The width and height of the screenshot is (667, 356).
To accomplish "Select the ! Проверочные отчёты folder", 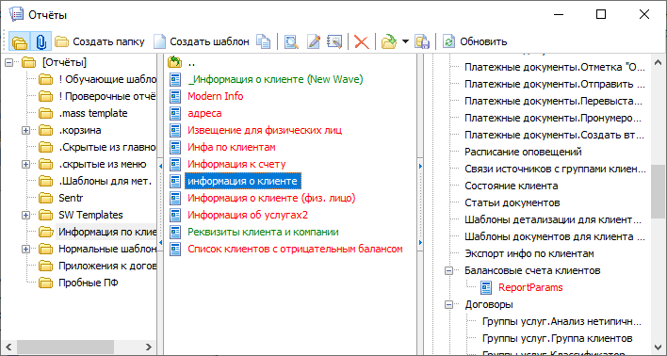I will (x=107, y=97).
